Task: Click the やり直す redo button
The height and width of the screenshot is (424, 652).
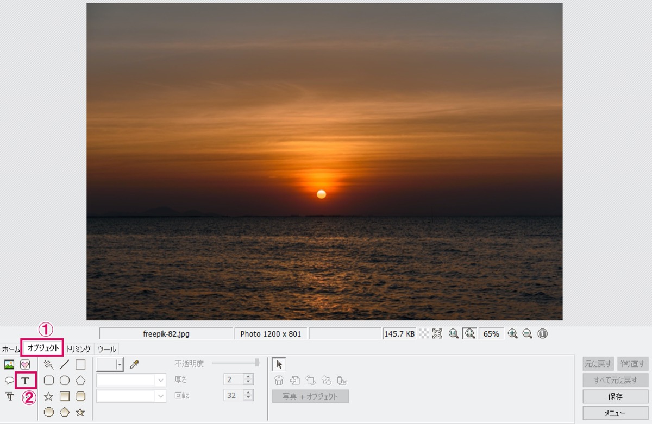Action: pyautogui.click(x=633, y=364)
